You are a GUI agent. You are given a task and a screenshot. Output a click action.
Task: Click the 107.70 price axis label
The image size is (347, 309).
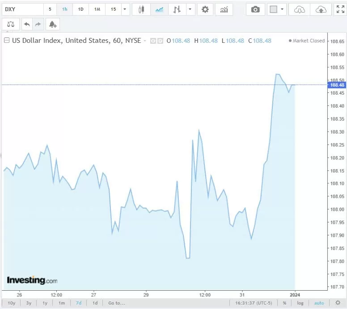coord(337,287)
